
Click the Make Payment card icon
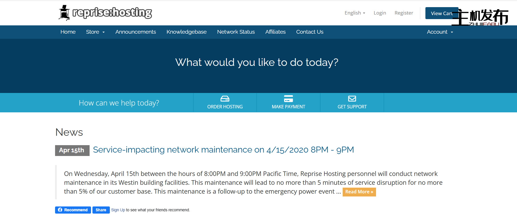(288, 99)
